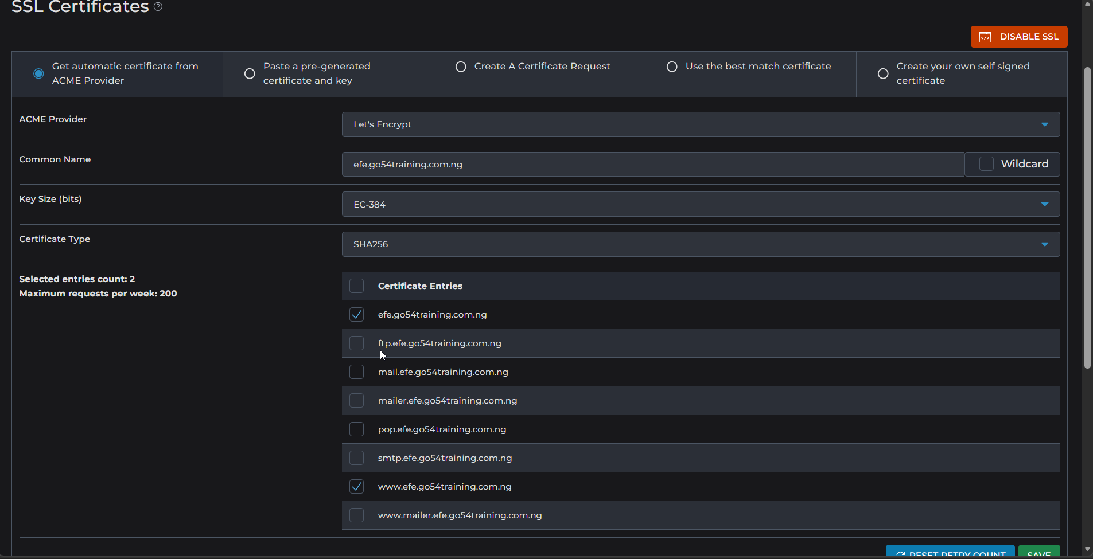Toggle the select-all Certificate Entries checkbox
This screenshot has height=559, width=1093.
pos(356,286)
